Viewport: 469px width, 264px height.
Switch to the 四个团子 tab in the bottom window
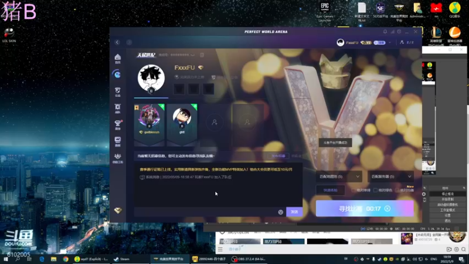click(x=235, y=249)
